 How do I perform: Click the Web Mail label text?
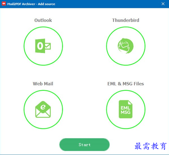coord(43,84)
